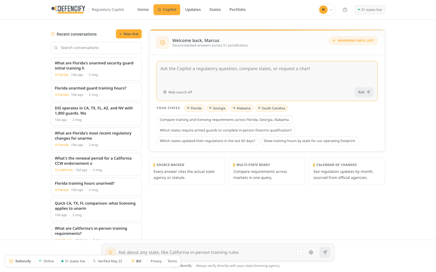
Task: Click the shield icon beside Welcome back
Action: pos(163,43)
